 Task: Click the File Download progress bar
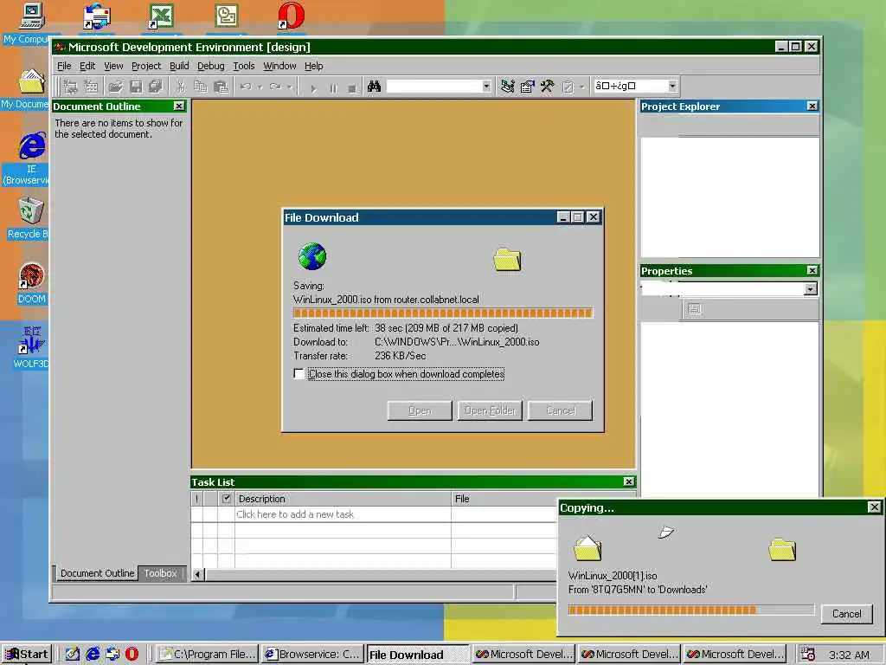click(443, 313)
